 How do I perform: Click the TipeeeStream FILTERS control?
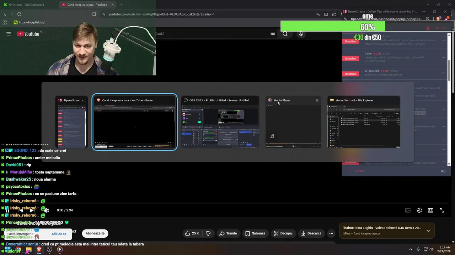(x=357, y=171)
